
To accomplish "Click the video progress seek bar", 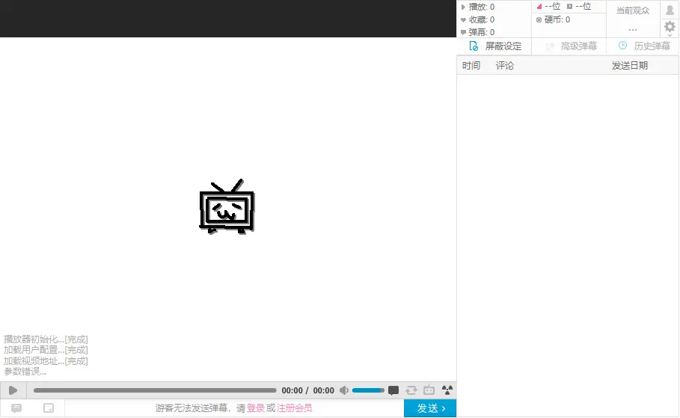I will pos(155,390).
